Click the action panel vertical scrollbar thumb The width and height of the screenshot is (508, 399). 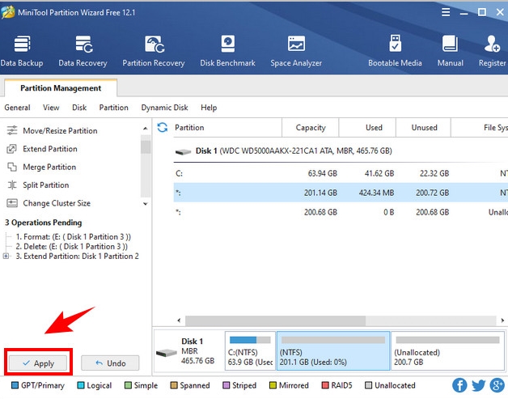click(146, 146)
